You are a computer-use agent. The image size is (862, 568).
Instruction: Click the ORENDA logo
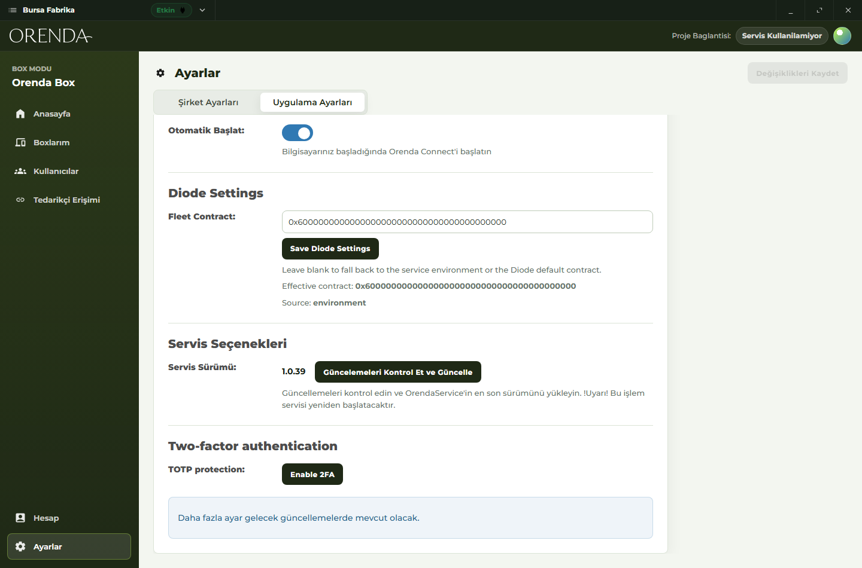click(51, 36)
